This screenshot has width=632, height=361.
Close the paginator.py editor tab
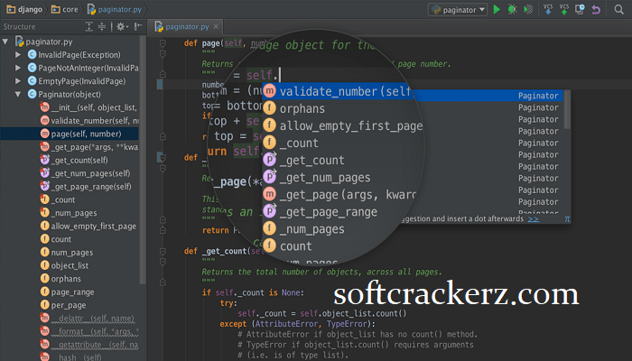pos(216,26)
